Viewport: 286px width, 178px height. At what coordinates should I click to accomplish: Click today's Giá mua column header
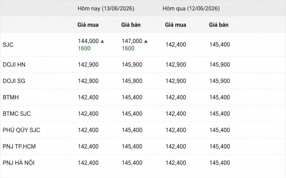pyautogui.click(x=88, y=25)
